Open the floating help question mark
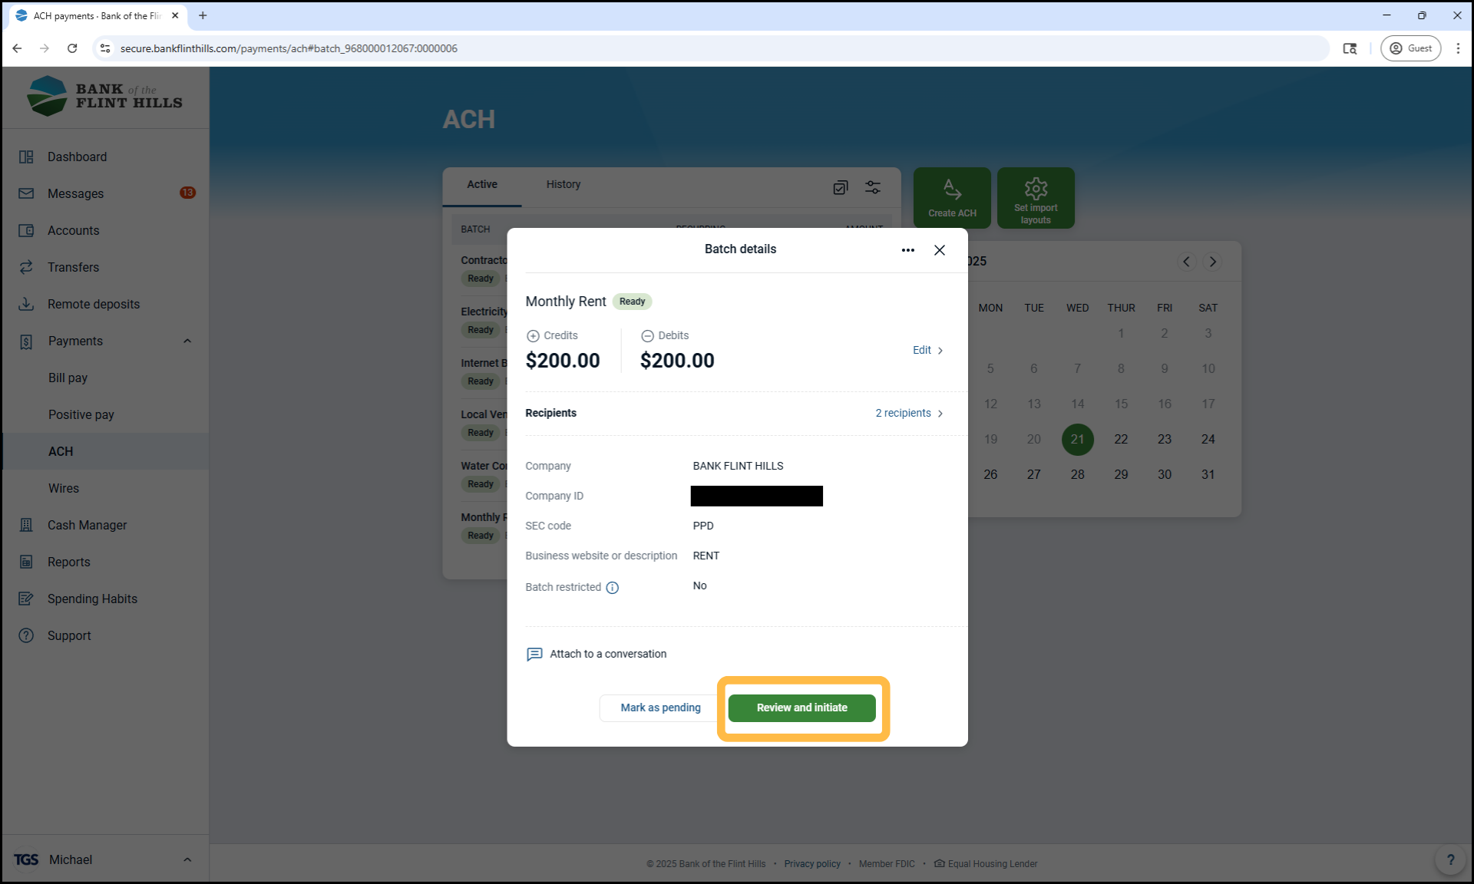This screenshot has width=1474, height=884. (x=1449, y=859)
